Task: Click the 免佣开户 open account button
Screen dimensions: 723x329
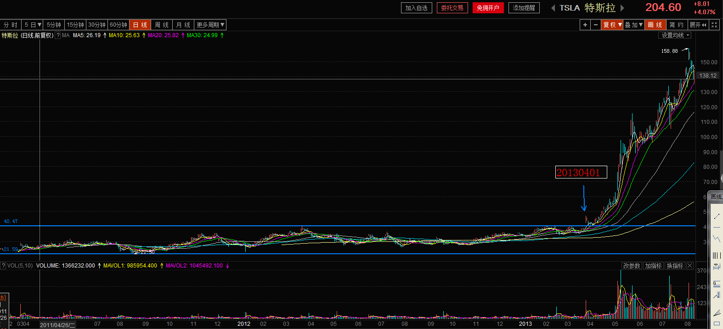Action: click(488, 8)
